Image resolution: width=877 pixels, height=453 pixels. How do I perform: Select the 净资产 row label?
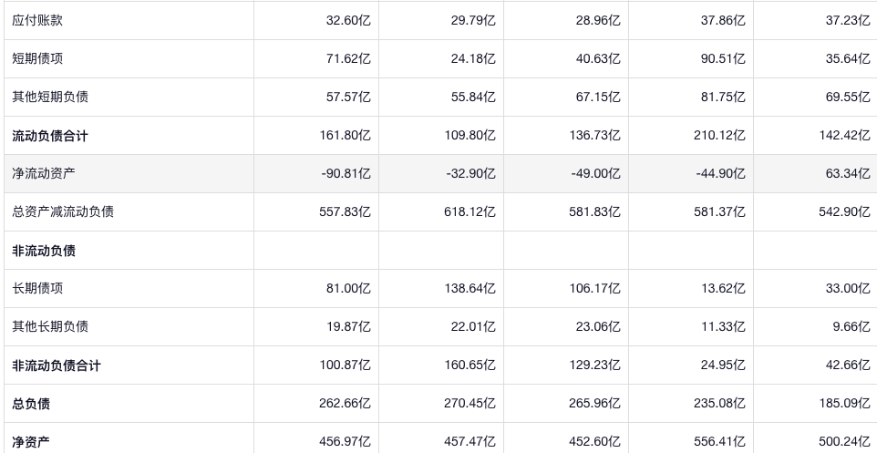(x=31, y=442)
